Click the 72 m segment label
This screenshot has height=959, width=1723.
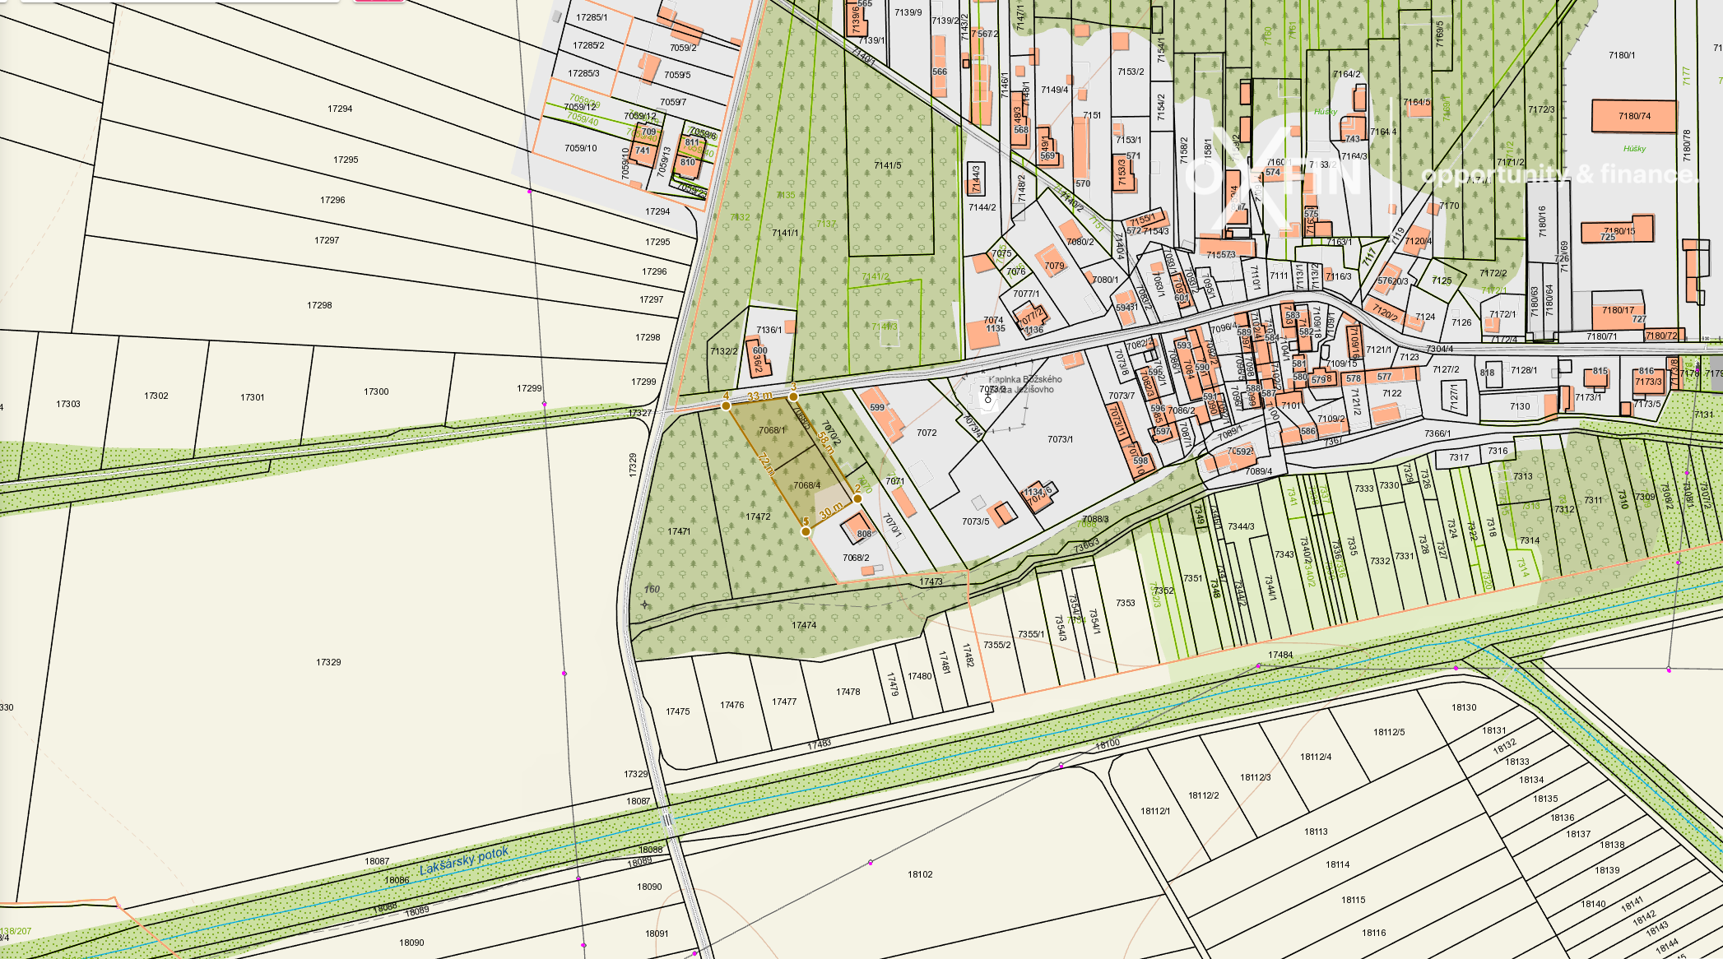point(767,465)
